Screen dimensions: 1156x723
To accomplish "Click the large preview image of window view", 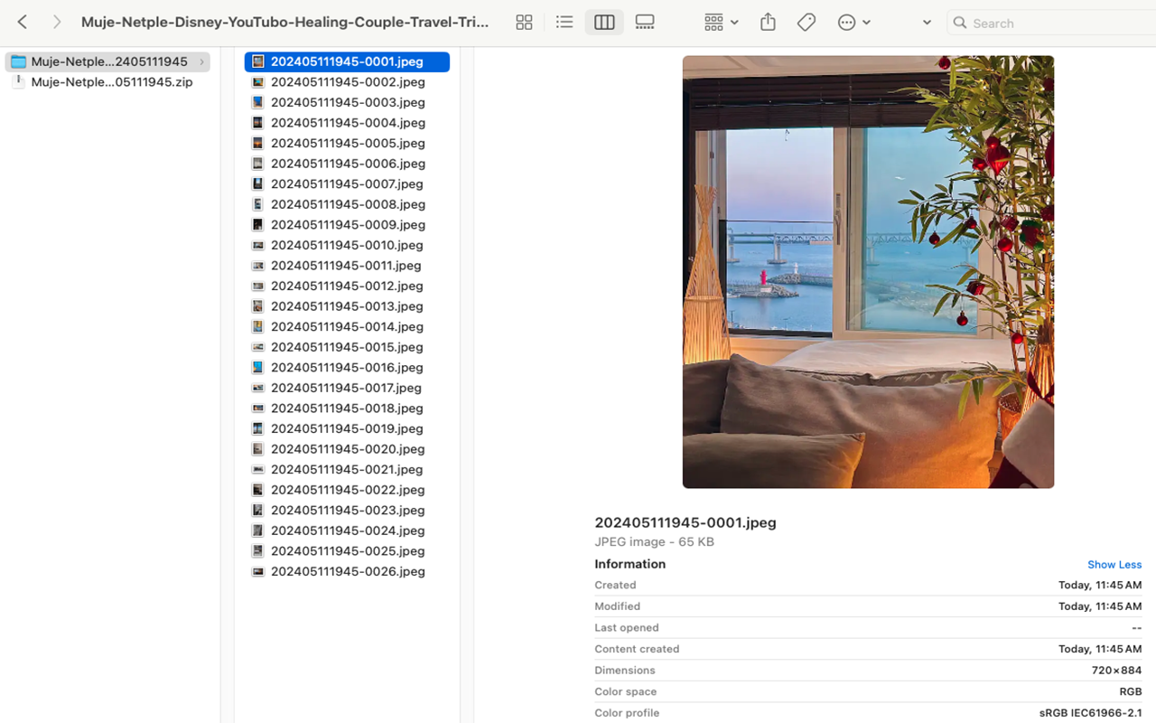I will pos(868,272).
